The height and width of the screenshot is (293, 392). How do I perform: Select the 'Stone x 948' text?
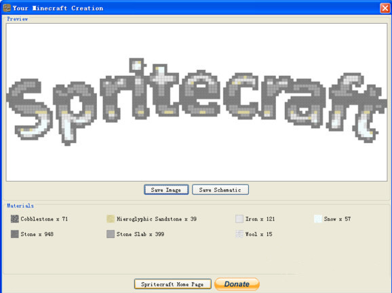(37, 234)
